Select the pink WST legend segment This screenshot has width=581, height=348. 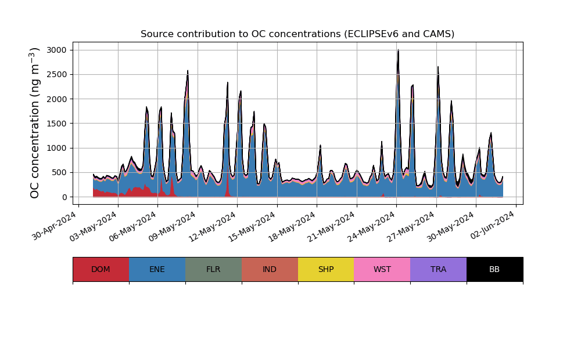point(382,269)
